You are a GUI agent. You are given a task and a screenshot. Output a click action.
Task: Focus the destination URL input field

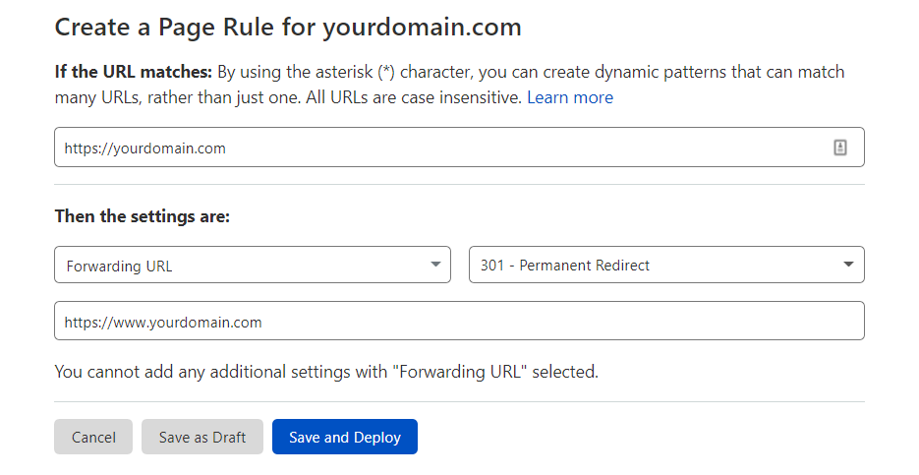coord(459,321)
